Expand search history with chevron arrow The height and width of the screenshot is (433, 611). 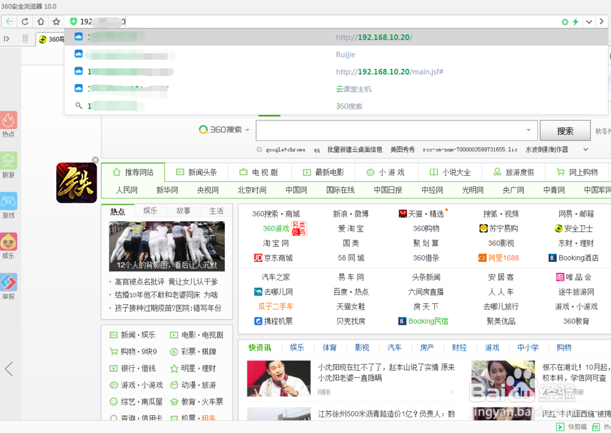585,149
